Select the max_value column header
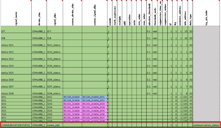Viewport: 221px width, 128px height. click(144, 13)
